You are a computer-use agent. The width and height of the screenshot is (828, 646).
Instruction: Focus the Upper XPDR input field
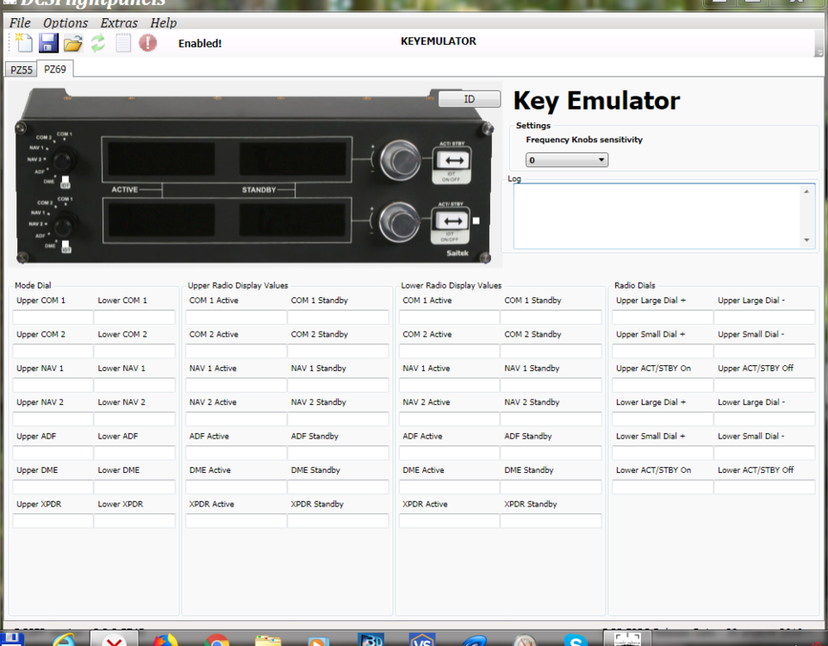[x=53, y=521]
